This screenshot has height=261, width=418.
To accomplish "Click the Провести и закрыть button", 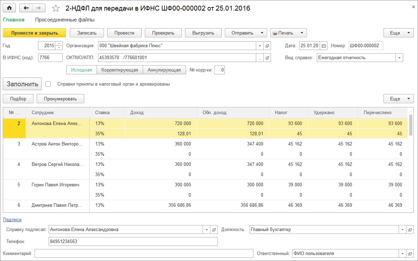I will (x=34, y=33).
